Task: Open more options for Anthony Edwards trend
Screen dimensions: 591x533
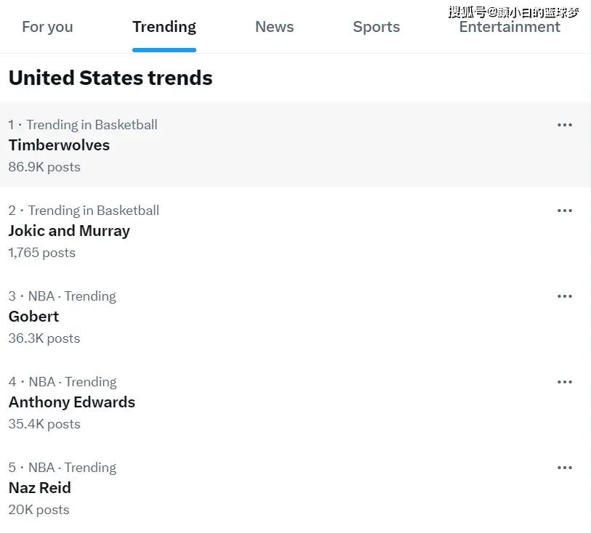Action: tap(565, 382)
